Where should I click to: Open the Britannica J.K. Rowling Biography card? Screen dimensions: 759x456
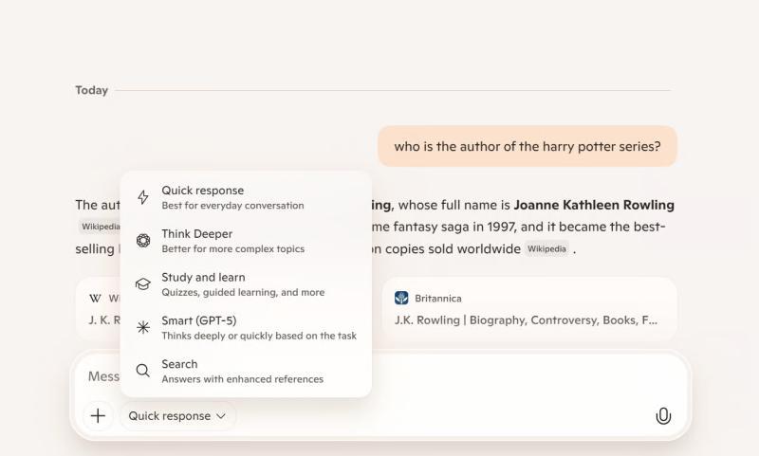click(x=529, y=309)
